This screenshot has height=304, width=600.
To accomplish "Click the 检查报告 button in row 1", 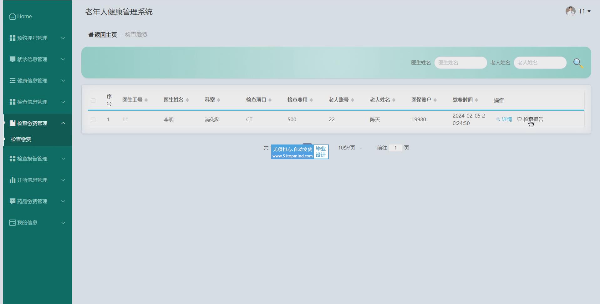I will [531, 119].
